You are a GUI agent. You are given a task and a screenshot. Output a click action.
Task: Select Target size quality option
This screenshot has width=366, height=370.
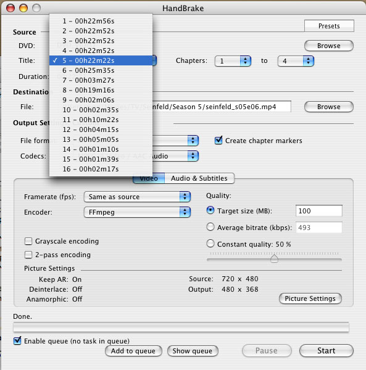tap(210, 210)
